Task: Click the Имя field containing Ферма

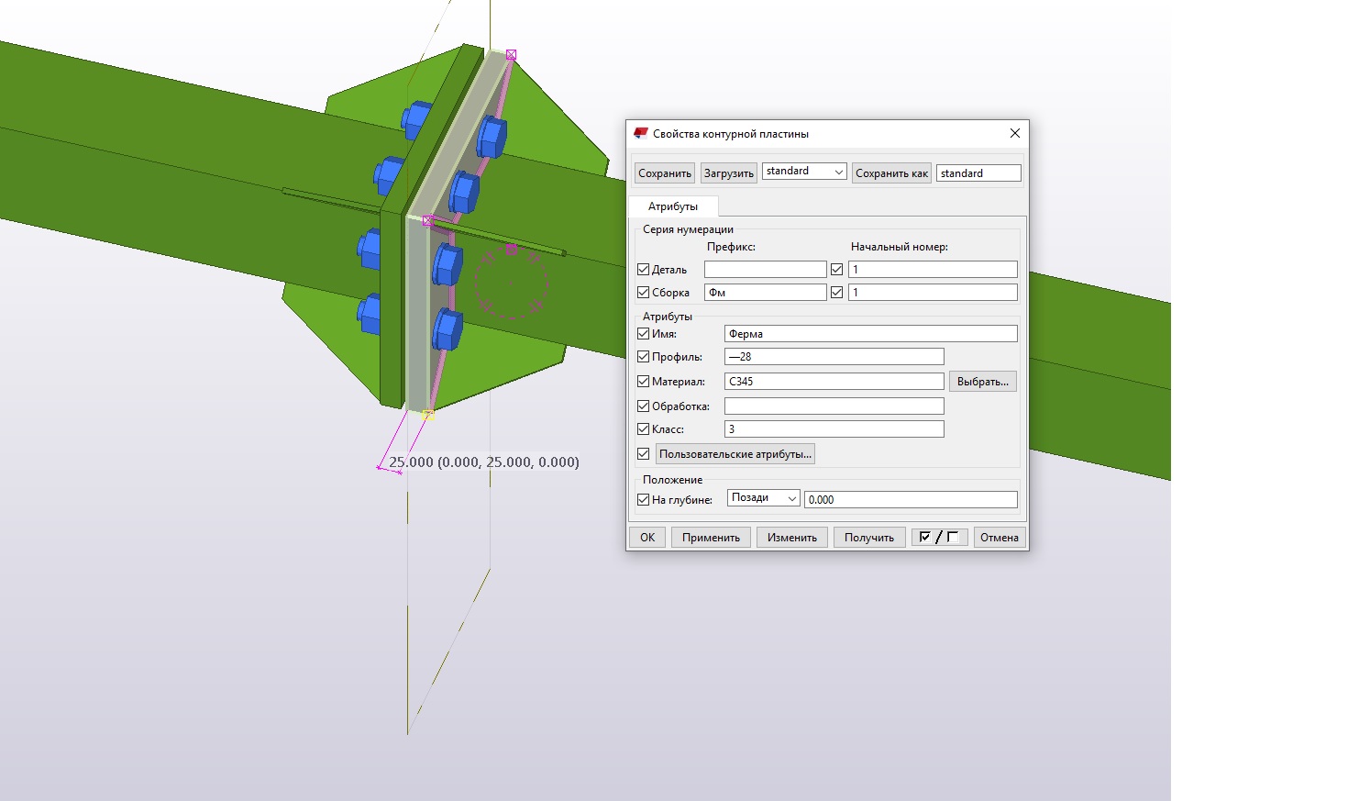Action: (870, 334)
